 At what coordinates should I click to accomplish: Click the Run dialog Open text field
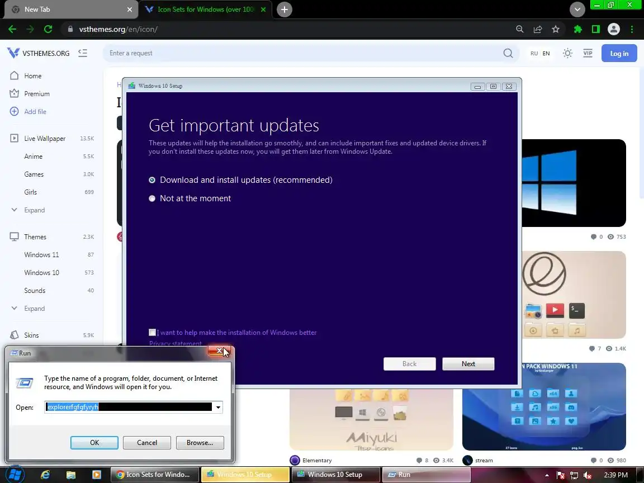tap(129, 407)
